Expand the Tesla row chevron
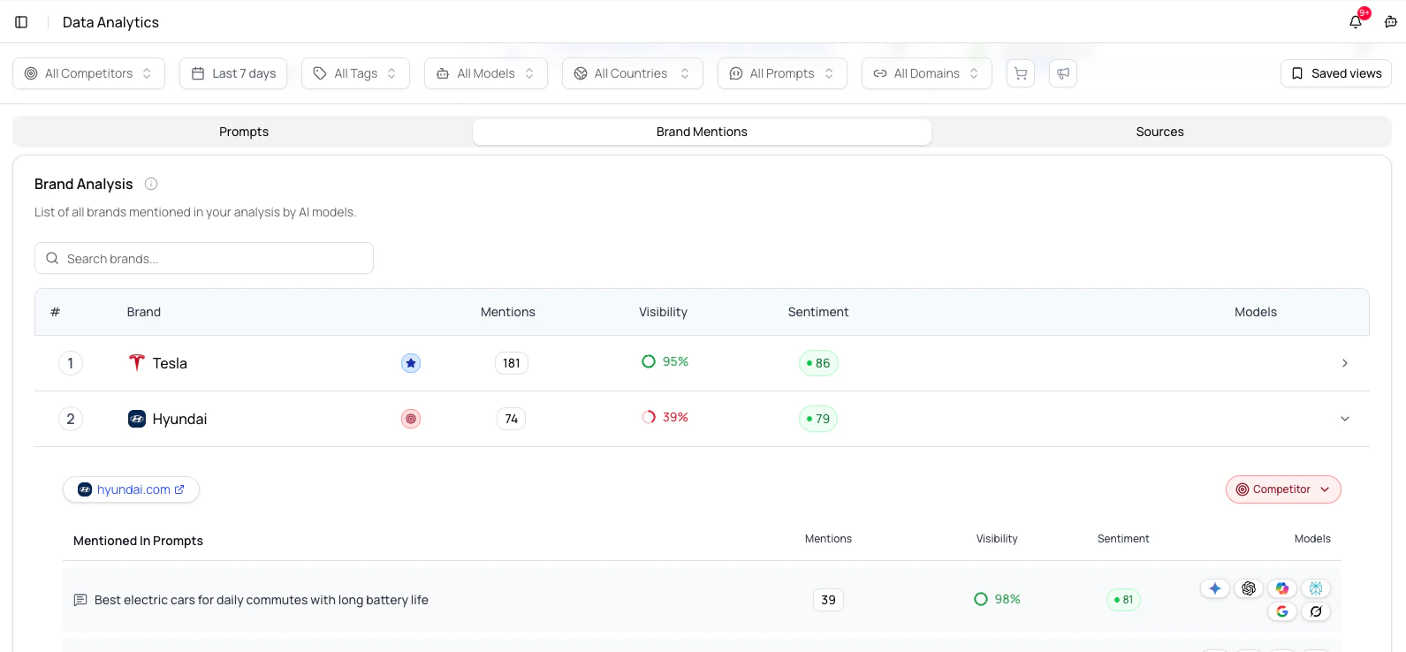Screen dimensions: 1406x652 pyautogui.click(x=1345, y=363)
